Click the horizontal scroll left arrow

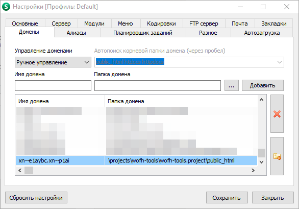20,170
